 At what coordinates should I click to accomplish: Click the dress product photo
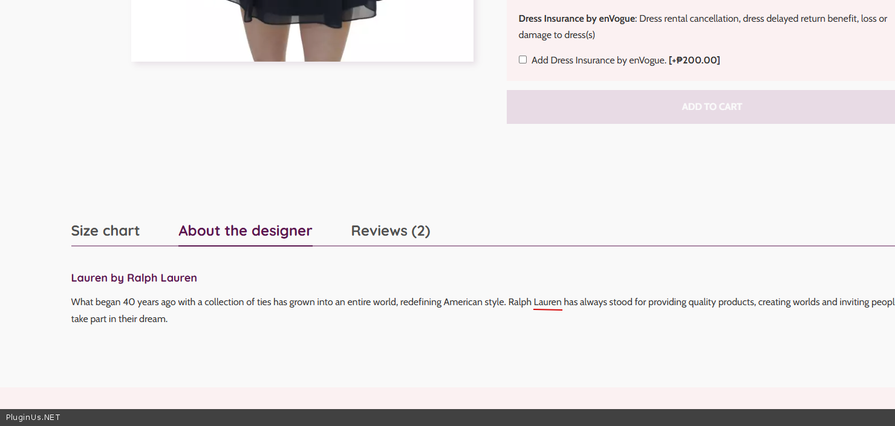(x=302, y=30)
